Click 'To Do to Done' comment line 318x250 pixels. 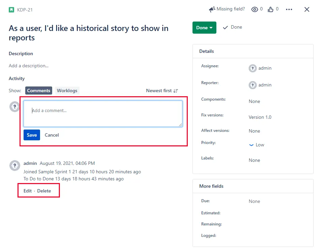coord(74,179)
